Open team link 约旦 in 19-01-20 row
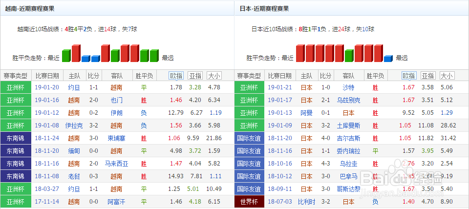 coord(74,87)
